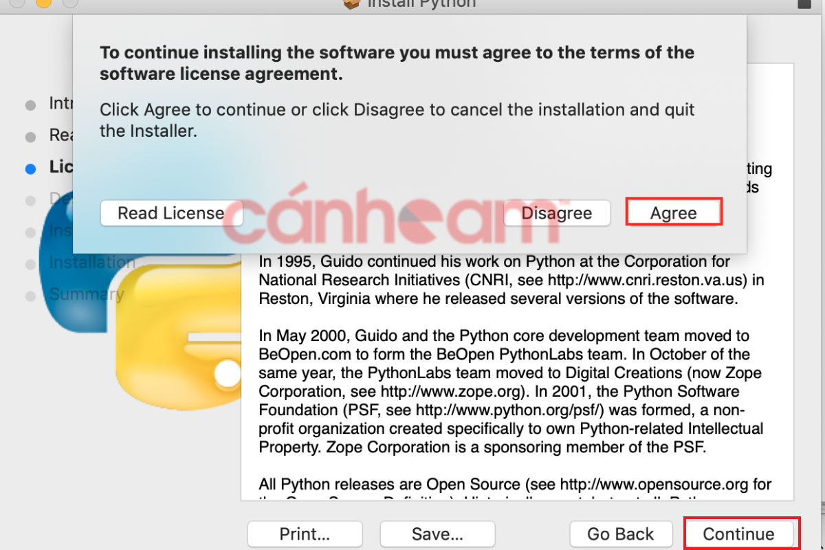The width and height of the screenshot is (825, 550).
Task: Click the Disagree button
Action: [x=557, y=213]
